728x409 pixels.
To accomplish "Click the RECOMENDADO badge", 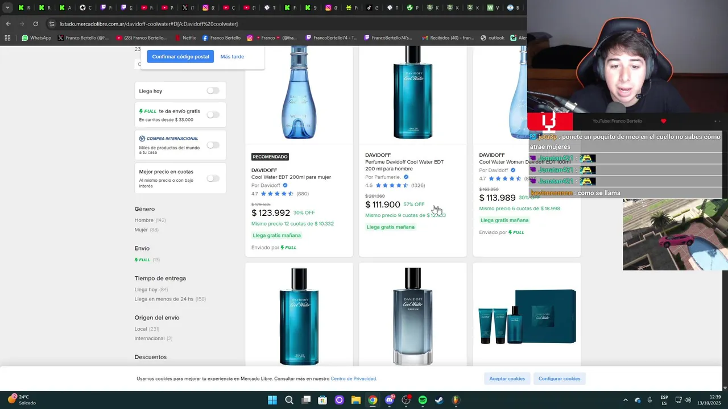I will (x=270, y=157).
